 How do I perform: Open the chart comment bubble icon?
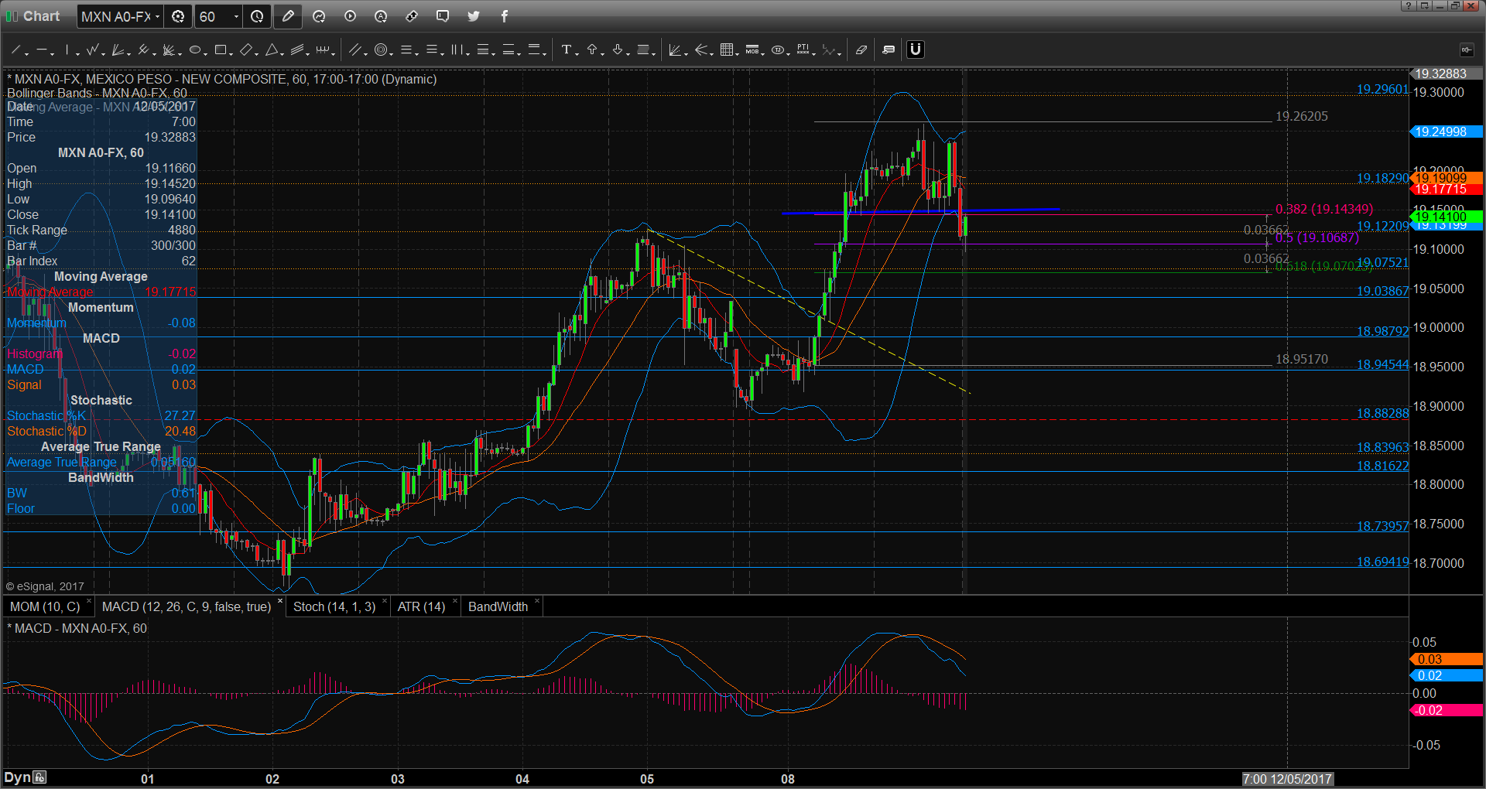443,16
